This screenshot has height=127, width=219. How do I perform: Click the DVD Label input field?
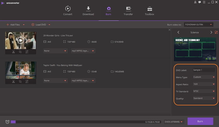pos(204,70)
